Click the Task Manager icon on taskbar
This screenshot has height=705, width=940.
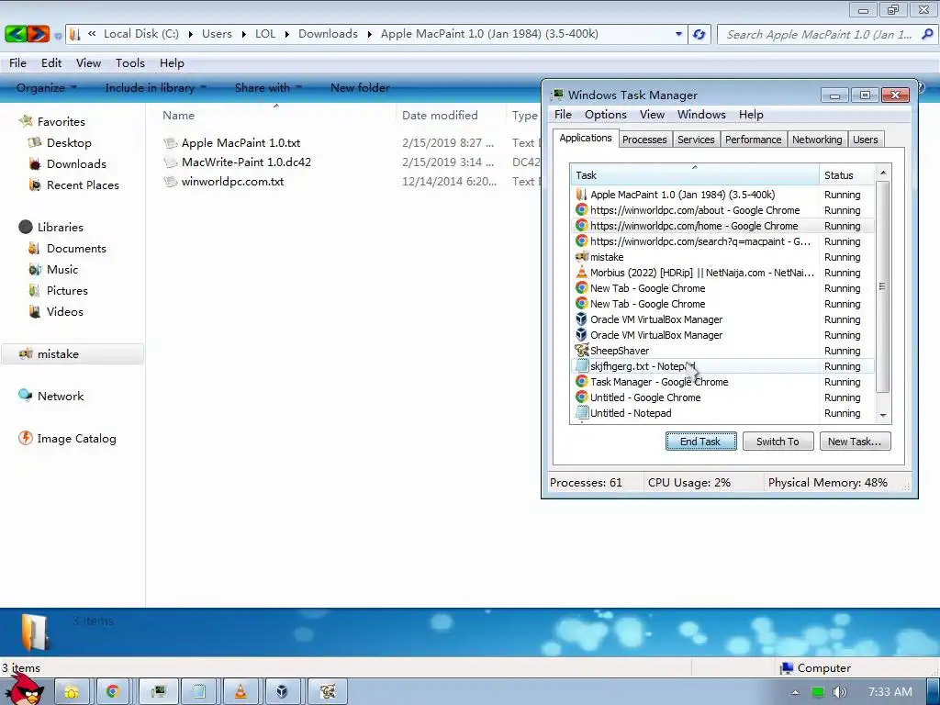158,691
